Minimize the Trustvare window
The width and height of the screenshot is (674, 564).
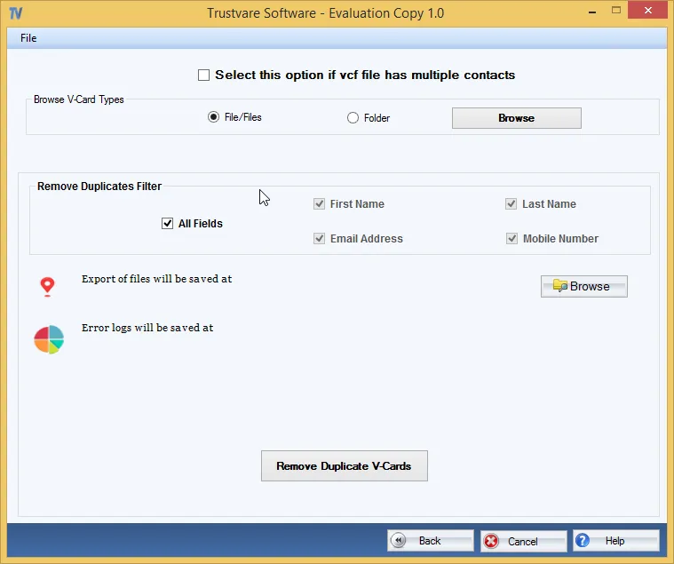tap(592, 12)
